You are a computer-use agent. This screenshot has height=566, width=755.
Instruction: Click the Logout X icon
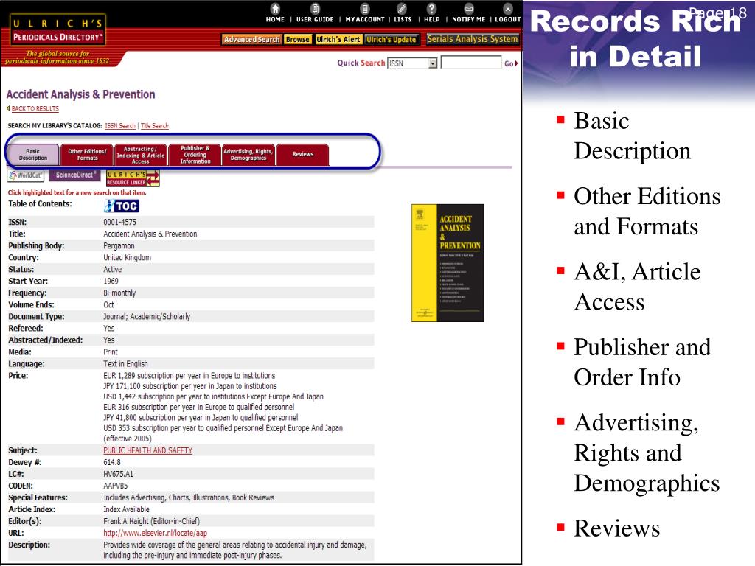click(x=508, y=9)
